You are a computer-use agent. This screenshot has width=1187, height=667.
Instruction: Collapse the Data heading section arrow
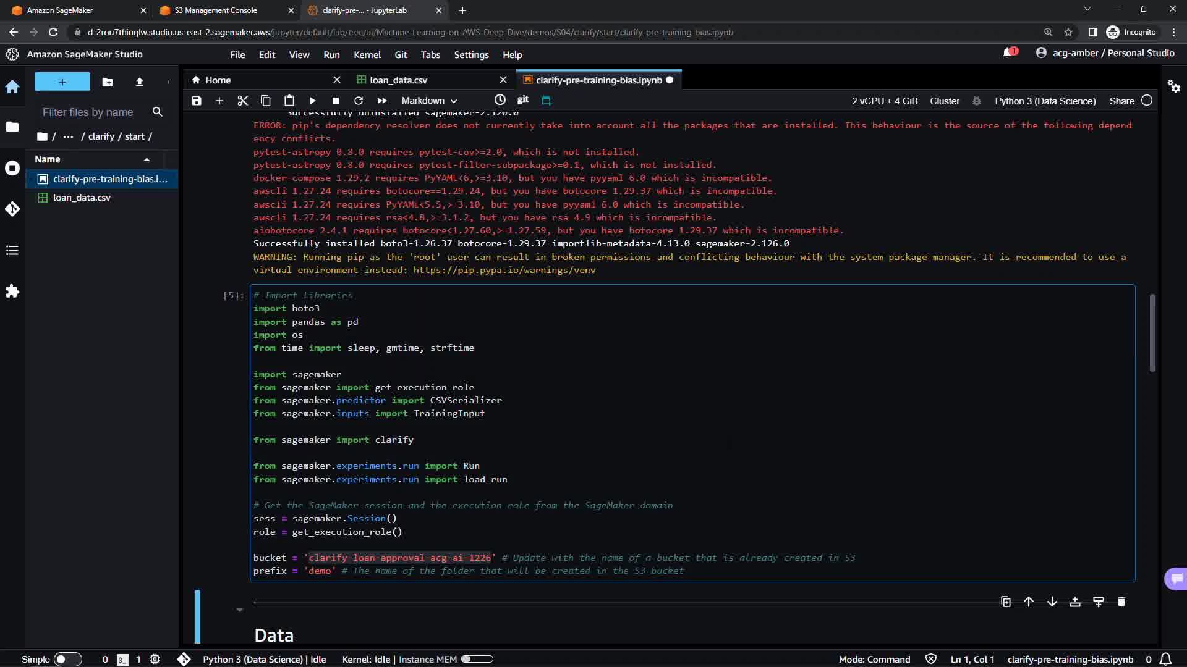239,610
